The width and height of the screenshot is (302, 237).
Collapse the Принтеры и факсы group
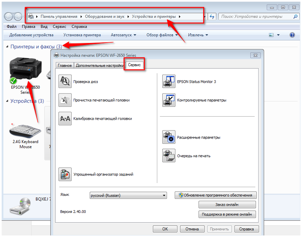click(7, 46)
